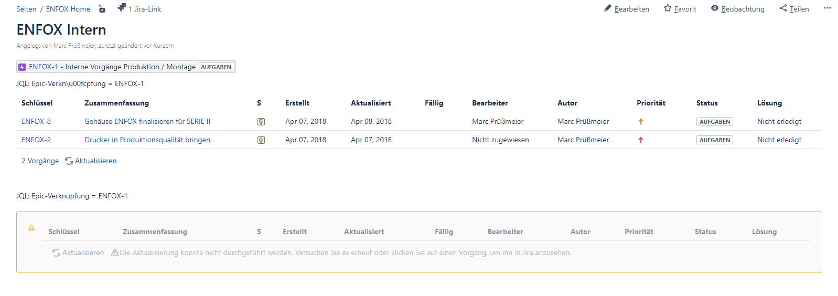Click Bearbeiter 'Marc Prüßmeier' in ENFOX-8 row
838x296 pixels.
(x=498, y=121)
